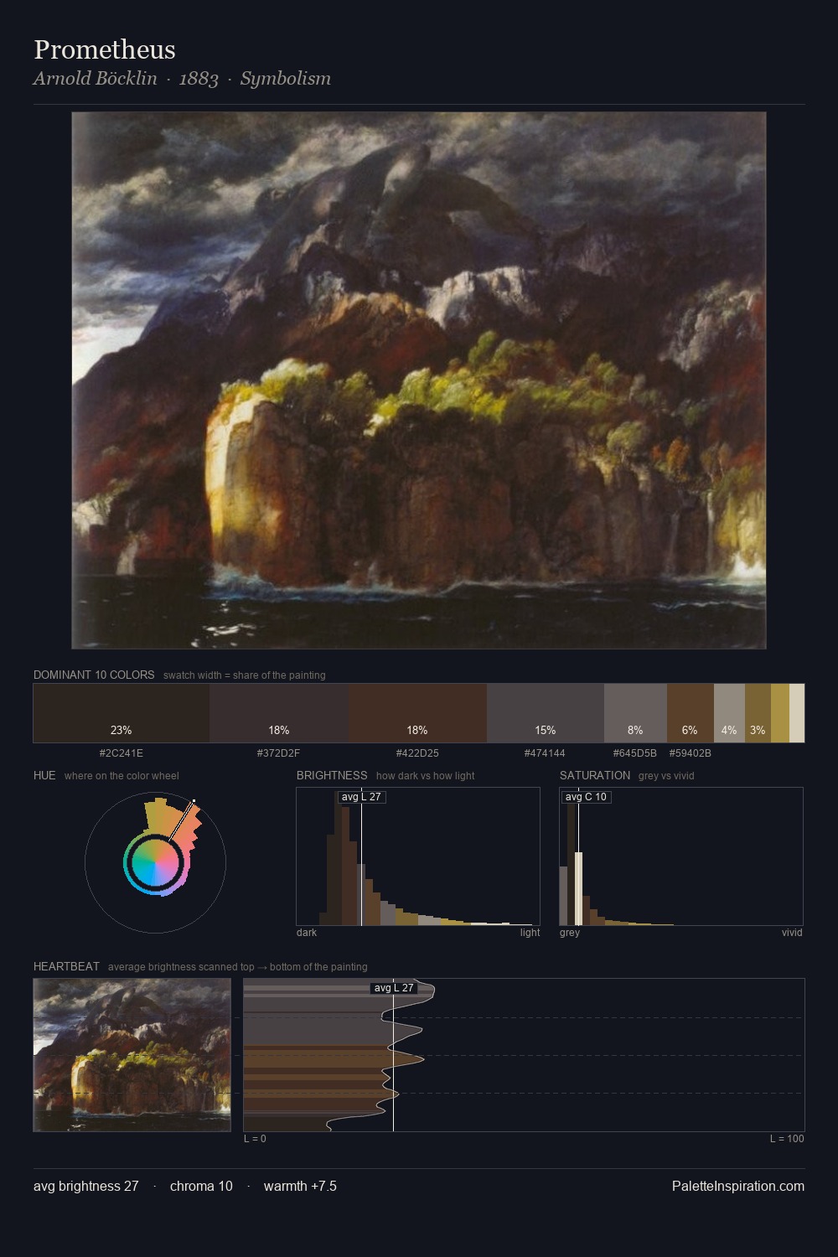Viewport: 838px width, 1257px height.
Task: Select the gold swatch after 3%
Action: tap(780, 713)
